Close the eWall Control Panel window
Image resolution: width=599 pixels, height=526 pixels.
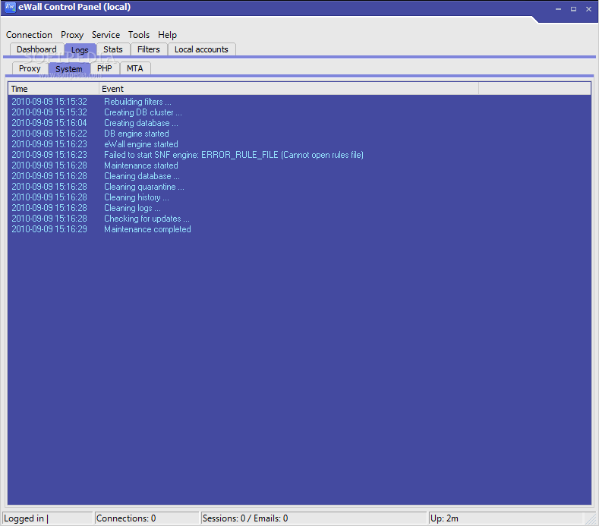pyautogui.click(x=588, y=9)
